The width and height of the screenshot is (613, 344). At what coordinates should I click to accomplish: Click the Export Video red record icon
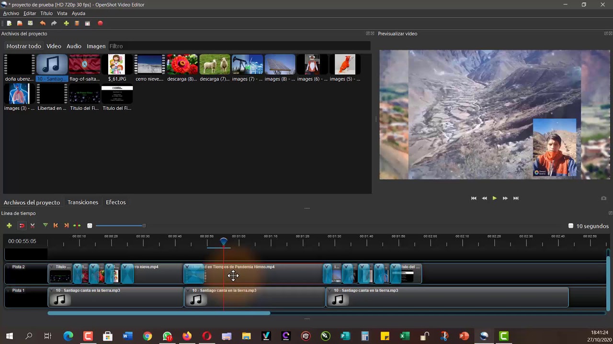point(100,23)
